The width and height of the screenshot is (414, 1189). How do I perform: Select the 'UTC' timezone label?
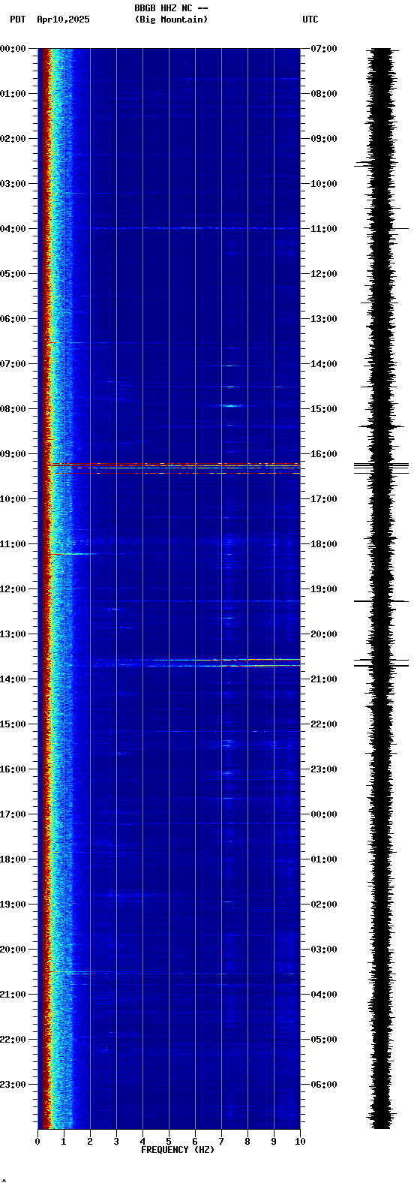click(x=310, y=20)
